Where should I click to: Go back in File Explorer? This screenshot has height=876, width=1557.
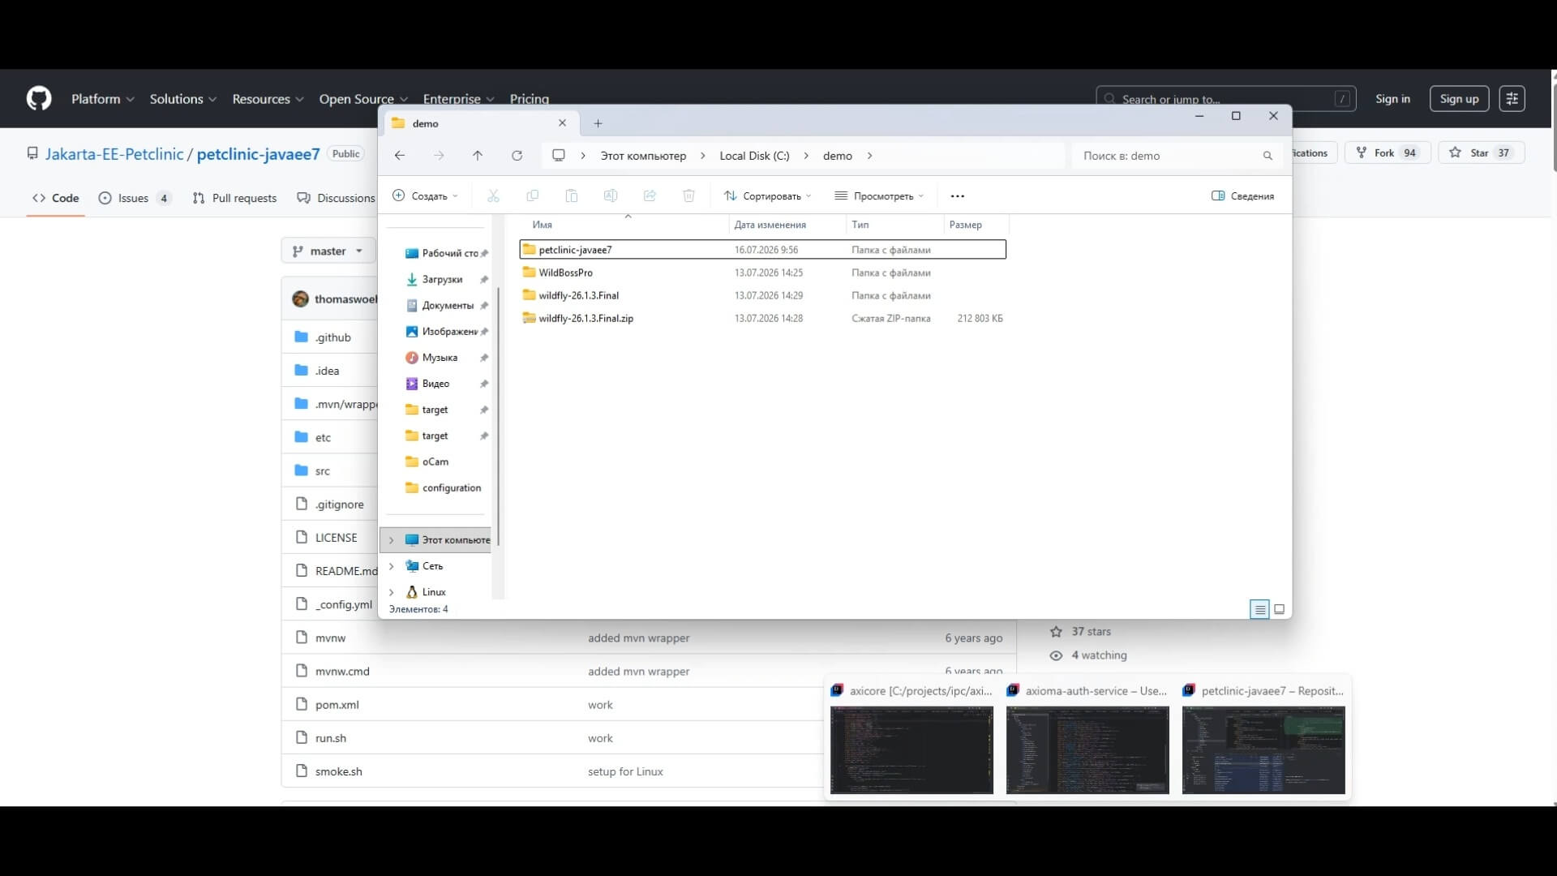(400, 156)
